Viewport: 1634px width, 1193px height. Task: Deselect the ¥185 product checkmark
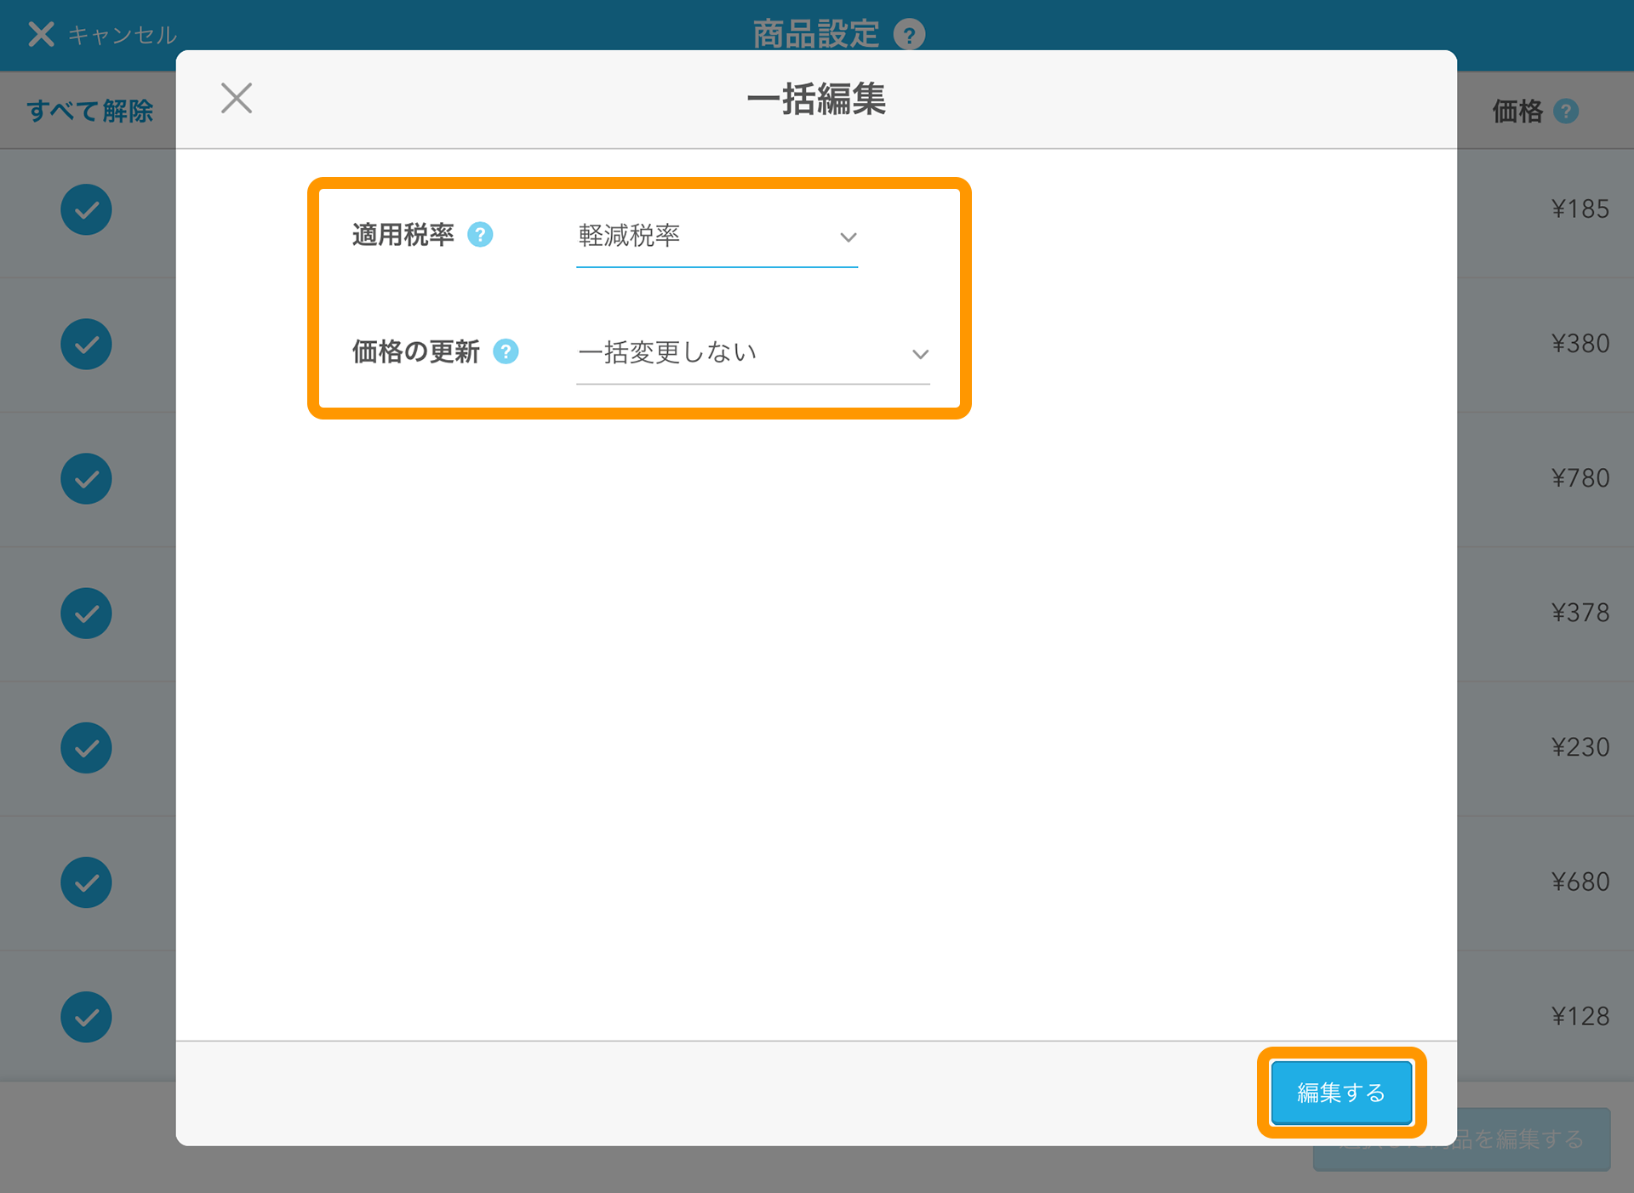click(x=86, y=209)
